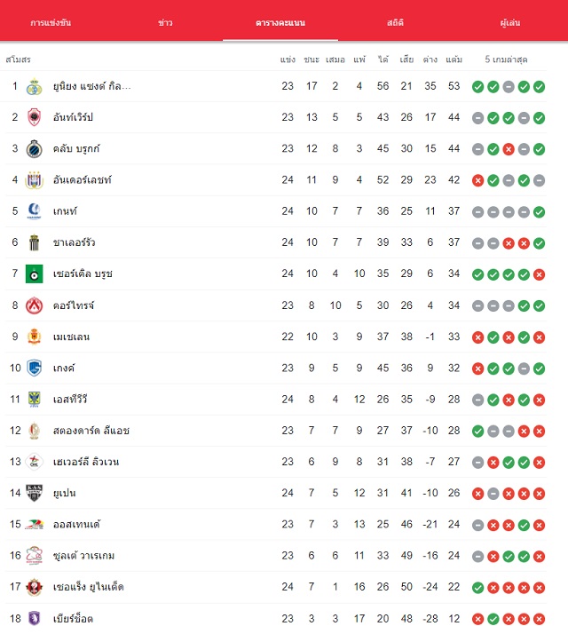Click the Anderlecht crest in fourth place
Image resolution: width=568 pixels, height=634 pixels.
35,180
